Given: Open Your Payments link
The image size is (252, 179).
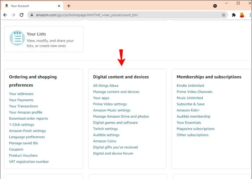Looking at the screenshot, I should pos(21,100).
